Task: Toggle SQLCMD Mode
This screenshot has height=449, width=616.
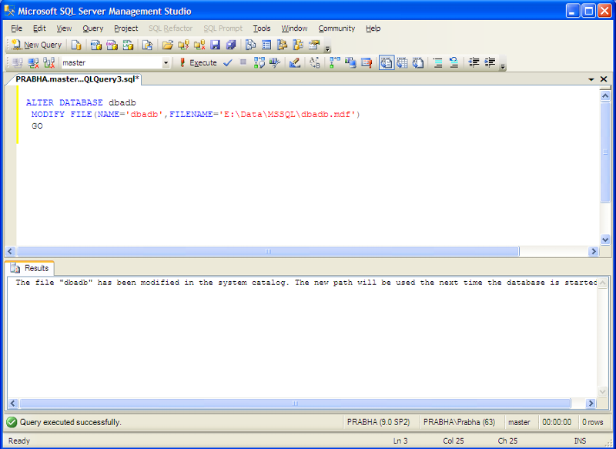Action: click(x=367, y=62)
